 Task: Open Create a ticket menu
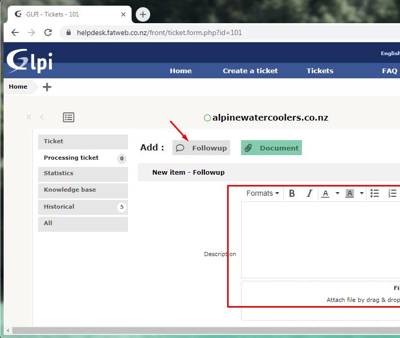point(250,71)
